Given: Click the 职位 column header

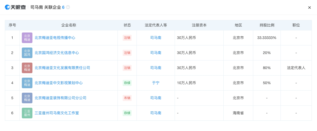Looking at the screenshot, I should pos(296,25).
